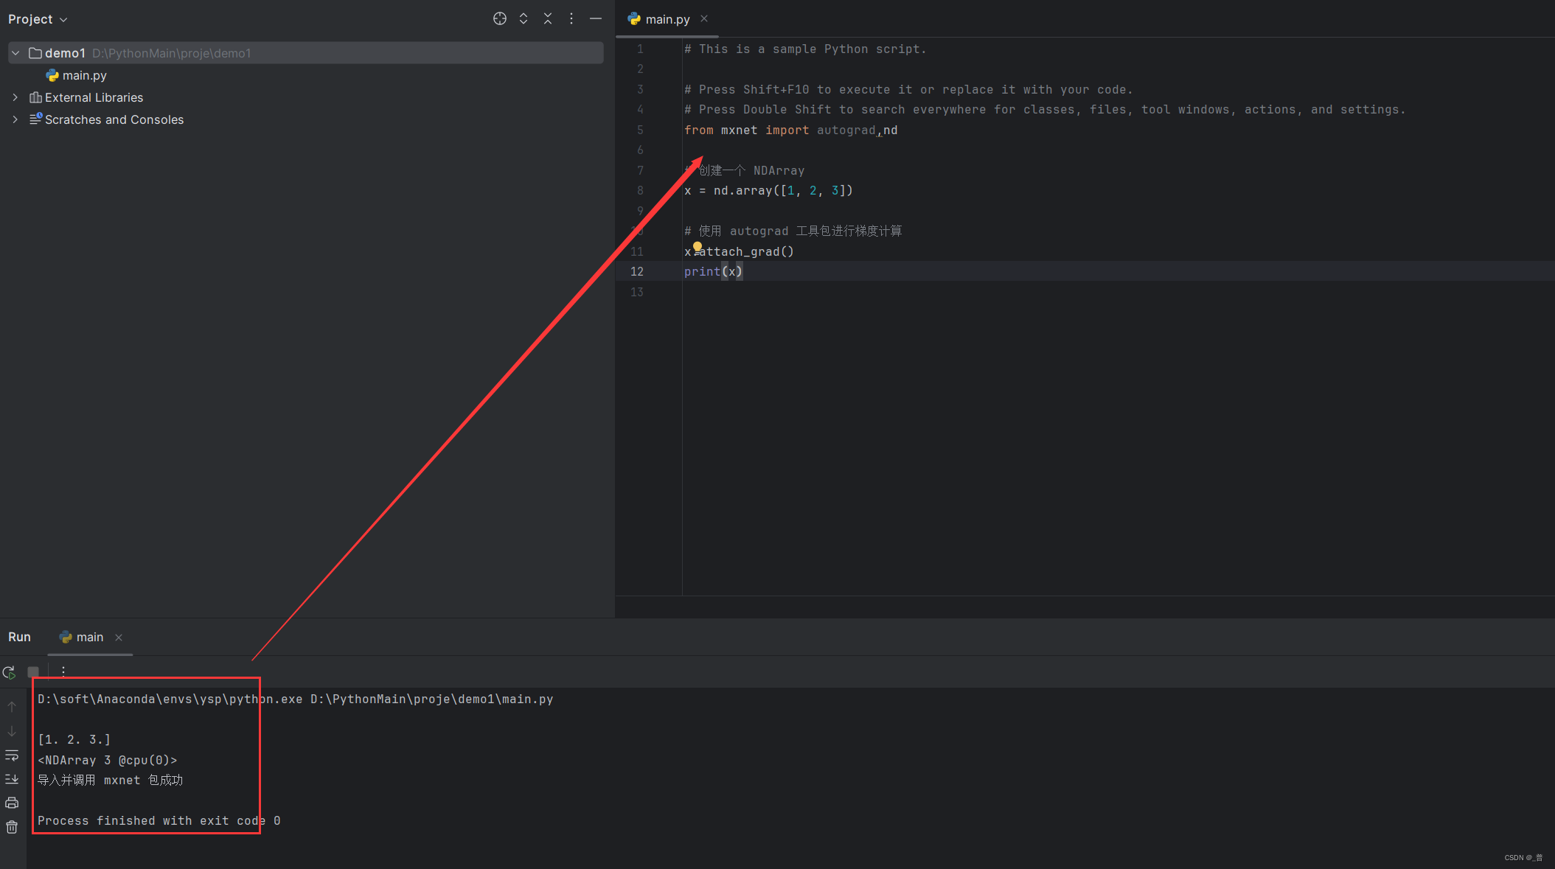Image resolution: width=1555 pixels, height=869 pixels.
Task: Click Expand All in Project panel
Action: [x=523, y=19]
